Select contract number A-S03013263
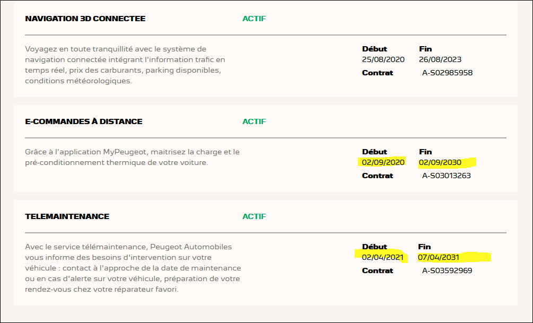Viewport: 533px width, 323px height. click(447, 176)
